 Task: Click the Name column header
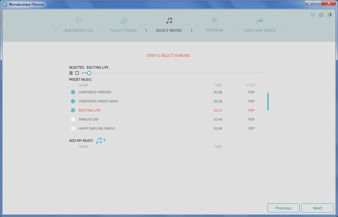[83, 85]
